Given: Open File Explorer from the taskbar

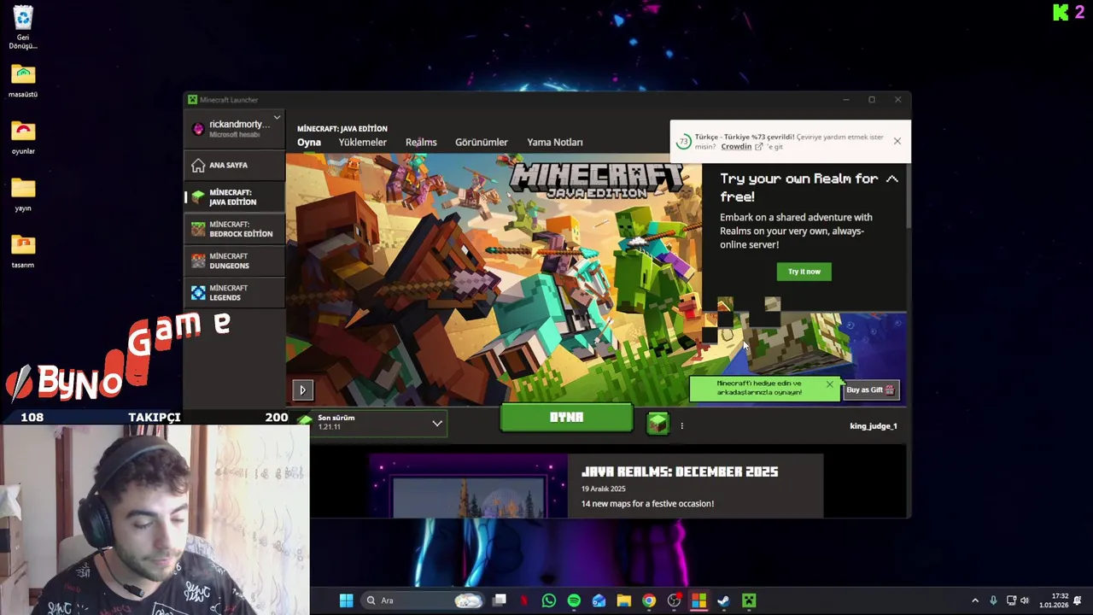Looking at the screenshot, I should pyautogui.click(x=624, y=600).
